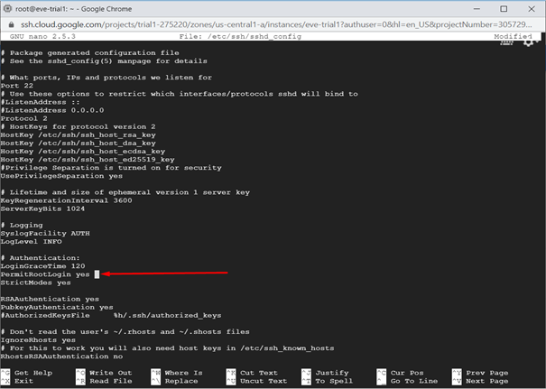Close the Chrome SSH window
This screenshot has height=389, width=546.
click(532, 9)
